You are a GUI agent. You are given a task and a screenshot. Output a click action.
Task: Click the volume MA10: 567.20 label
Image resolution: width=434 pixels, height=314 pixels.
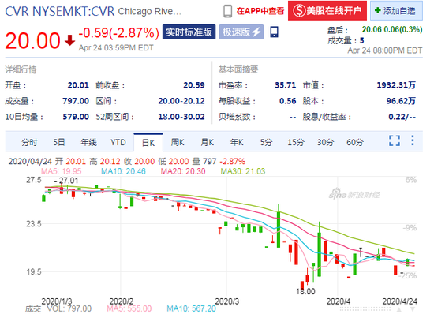pyautogui.click(x=191, y=308)
